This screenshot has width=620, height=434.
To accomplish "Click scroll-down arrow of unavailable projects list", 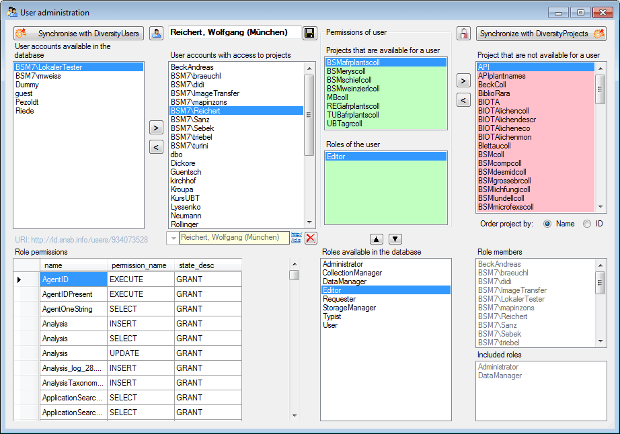I will point(600,206).
